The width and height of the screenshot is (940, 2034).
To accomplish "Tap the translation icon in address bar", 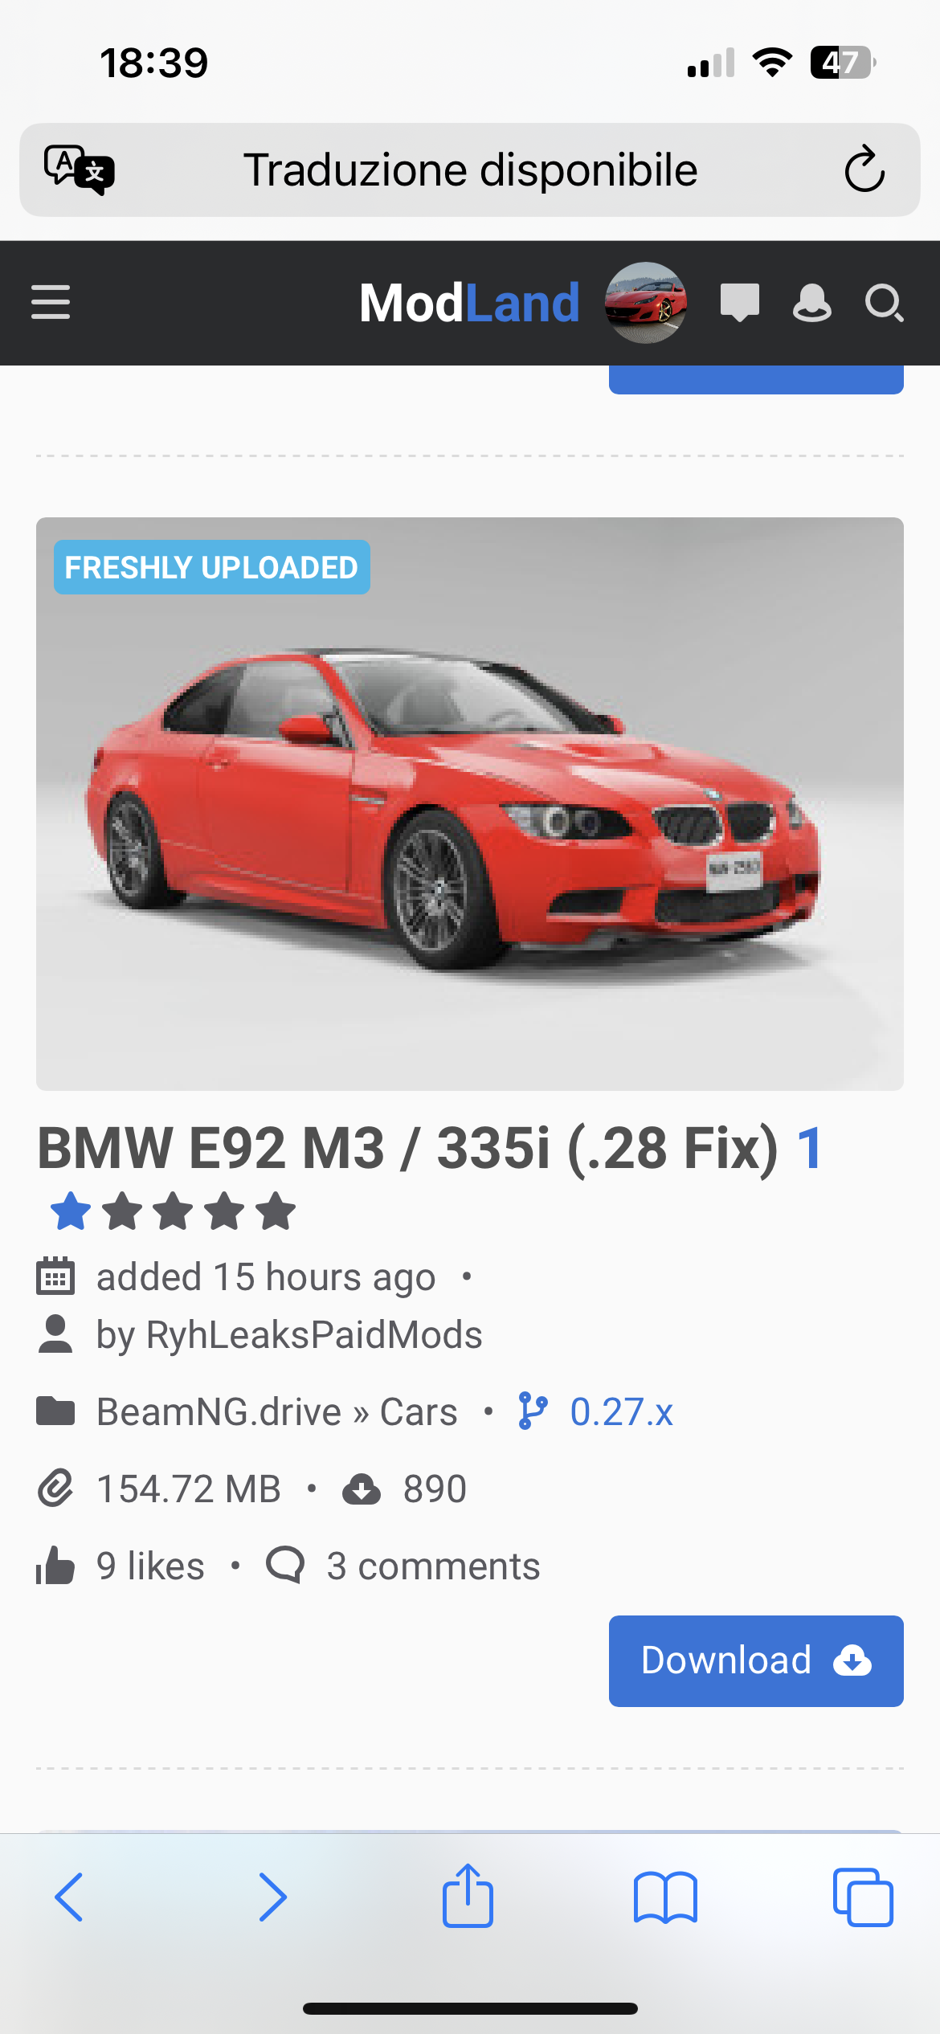I will [79, 169].
